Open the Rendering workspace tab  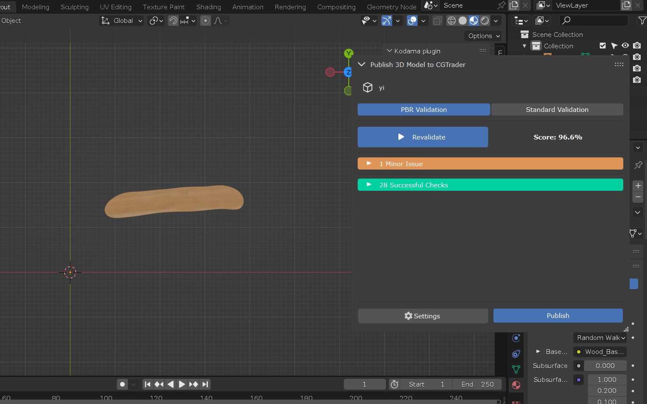290,7
